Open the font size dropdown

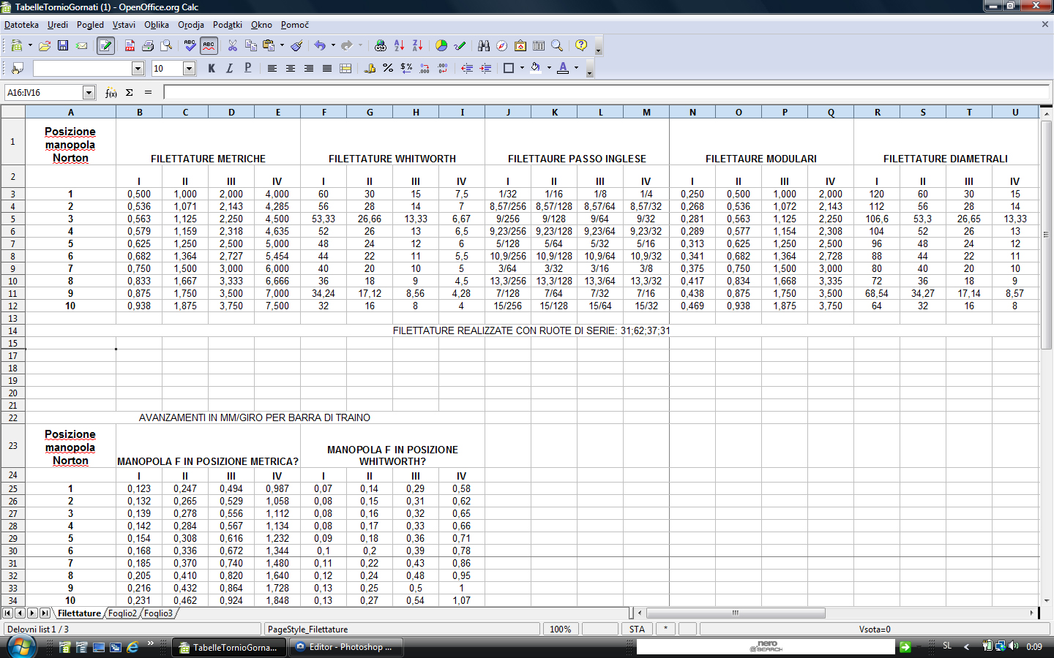[189, 69]
